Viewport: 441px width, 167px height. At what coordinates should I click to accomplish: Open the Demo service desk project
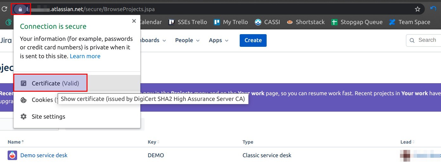tap(44, 155)
